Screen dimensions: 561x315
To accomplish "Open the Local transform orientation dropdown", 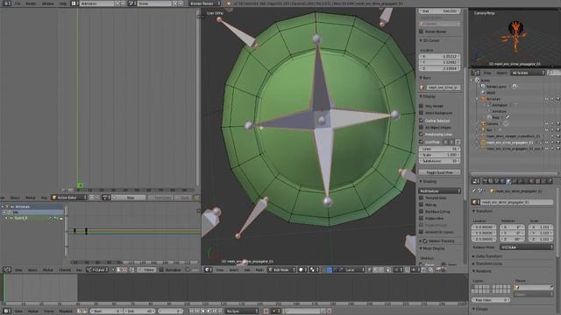I will pos(354,269).
